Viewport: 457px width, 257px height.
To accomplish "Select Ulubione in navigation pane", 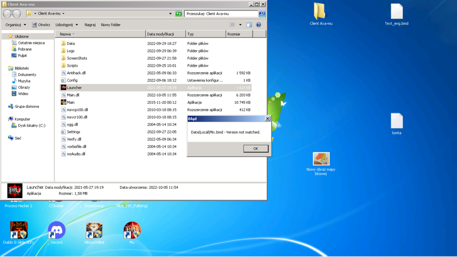I will coord(21,37).
